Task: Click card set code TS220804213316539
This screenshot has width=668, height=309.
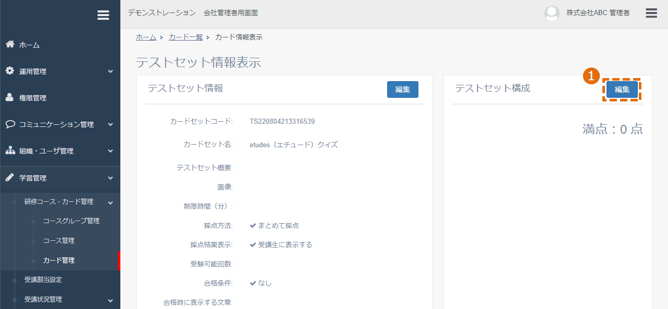Action: click(x=282, y=121)
